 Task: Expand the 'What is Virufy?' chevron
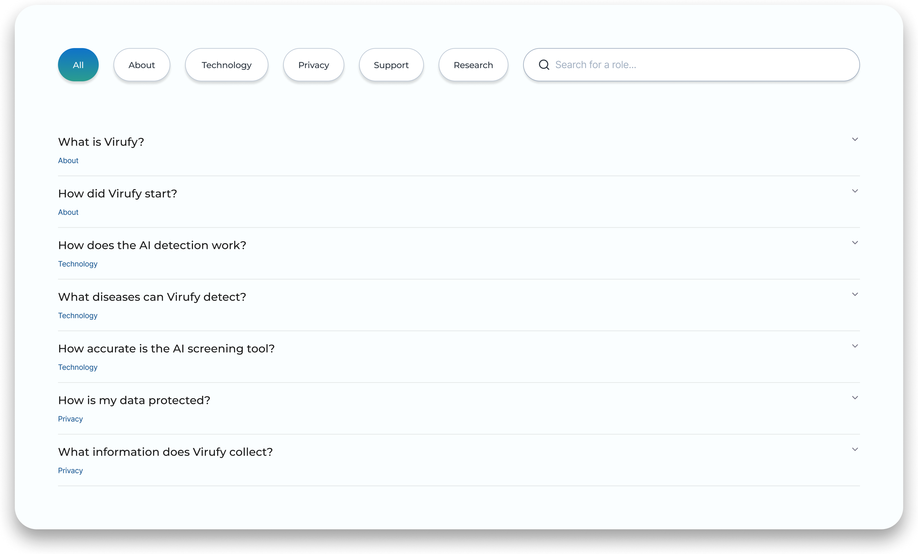tap(855, 140)
